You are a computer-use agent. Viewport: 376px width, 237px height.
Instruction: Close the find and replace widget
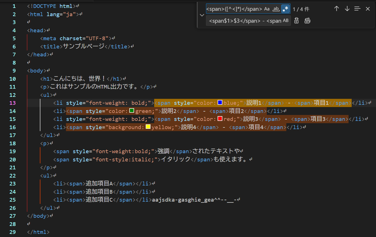pyautogui.click(x=368, y=9)
